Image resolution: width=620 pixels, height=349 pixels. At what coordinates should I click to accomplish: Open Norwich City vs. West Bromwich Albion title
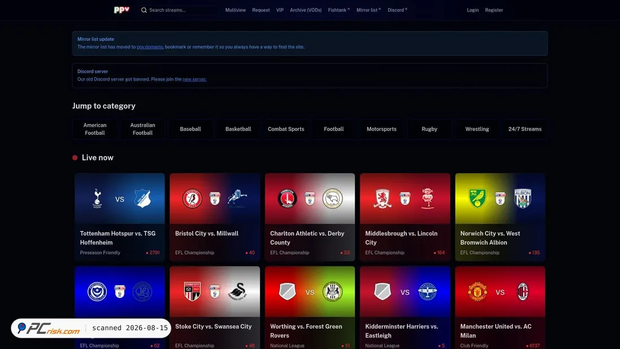coord(490,238)
